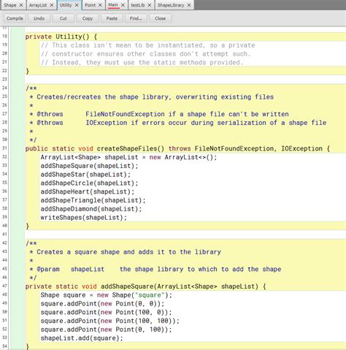
Task: Switch to the ArrayList tab
Action: (x=38, y=5)
